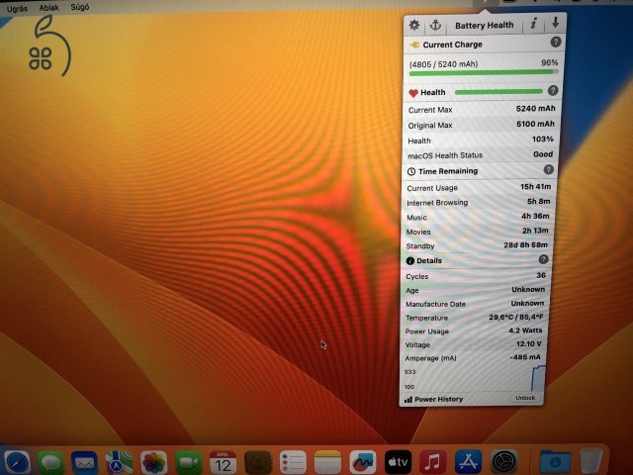Screen dimensions: 633x475
Task: Click the Health 103% row
Action: tap(481, 141)
